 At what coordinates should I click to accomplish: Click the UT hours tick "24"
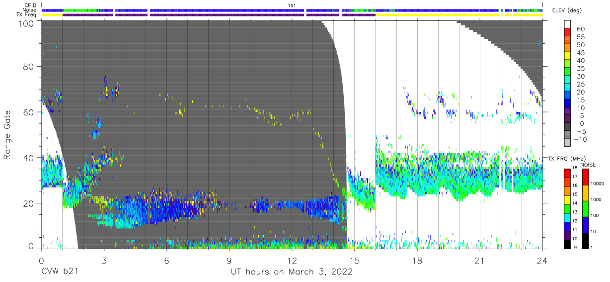[542, 260]
